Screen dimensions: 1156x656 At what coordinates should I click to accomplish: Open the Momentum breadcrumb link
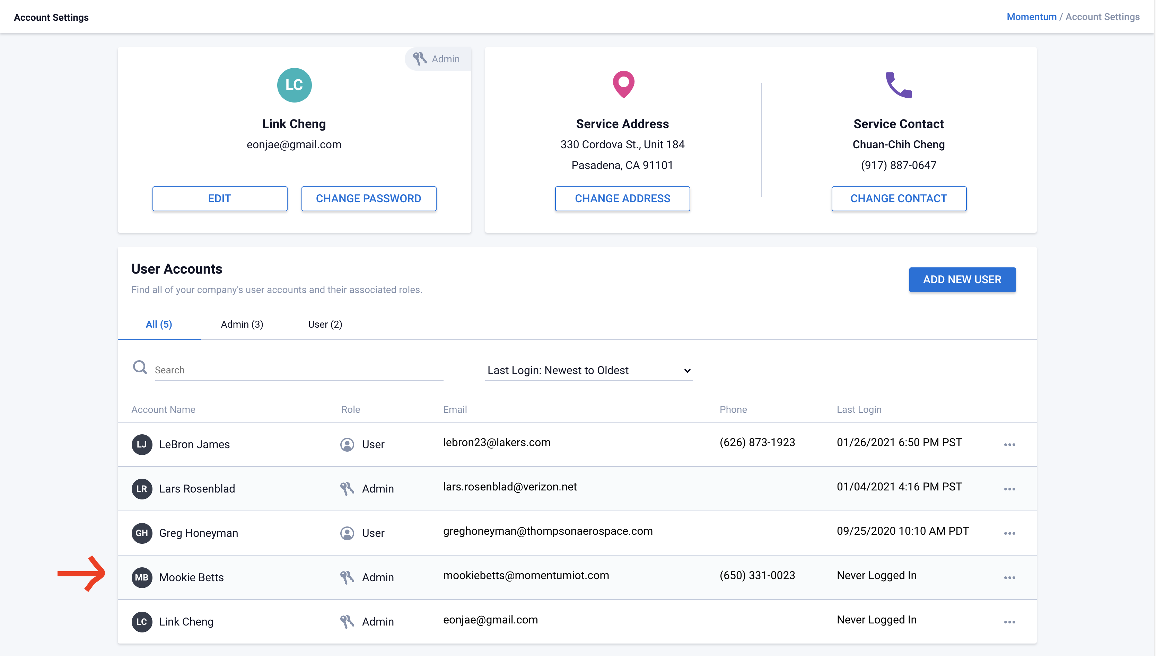[1031, 17]
